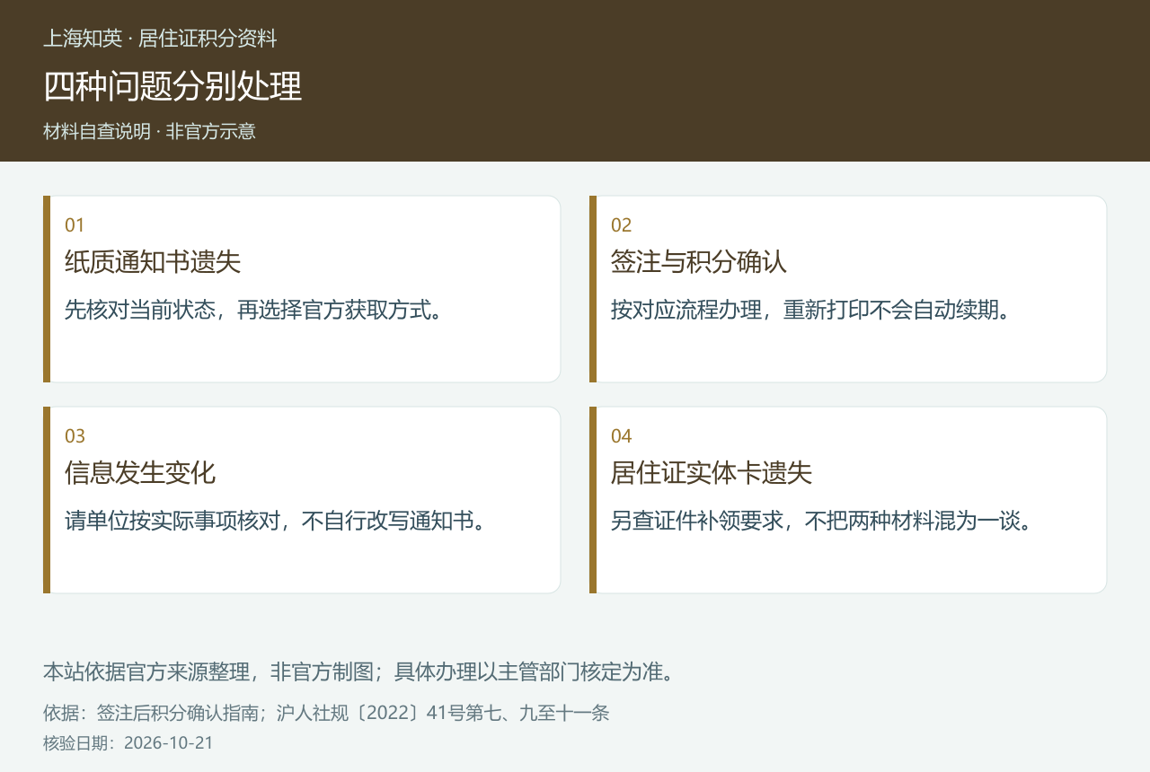
Task: Click the disclaimer starting with 本站依据官方来源整理
Action: 359,671
